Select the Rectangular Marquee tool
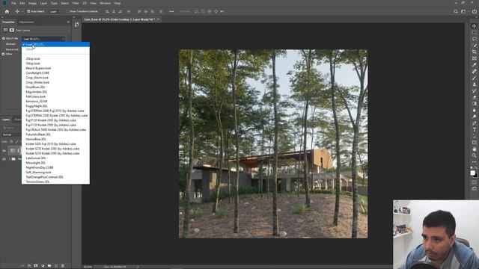Screen dimensions: 479x269 point(474,32)
